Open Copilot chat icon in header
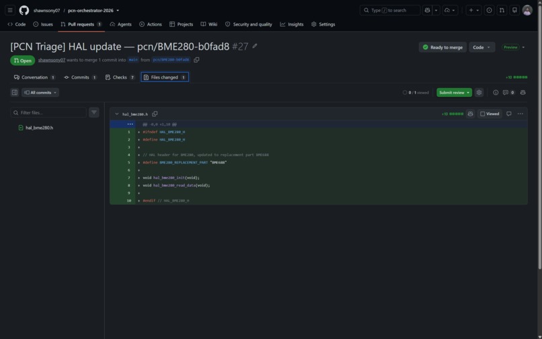 (427, 10)
